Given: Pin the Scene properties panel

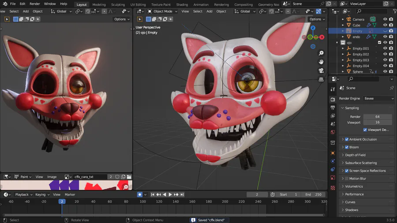Looking at the screenshot, I should [x=392, y=88].
